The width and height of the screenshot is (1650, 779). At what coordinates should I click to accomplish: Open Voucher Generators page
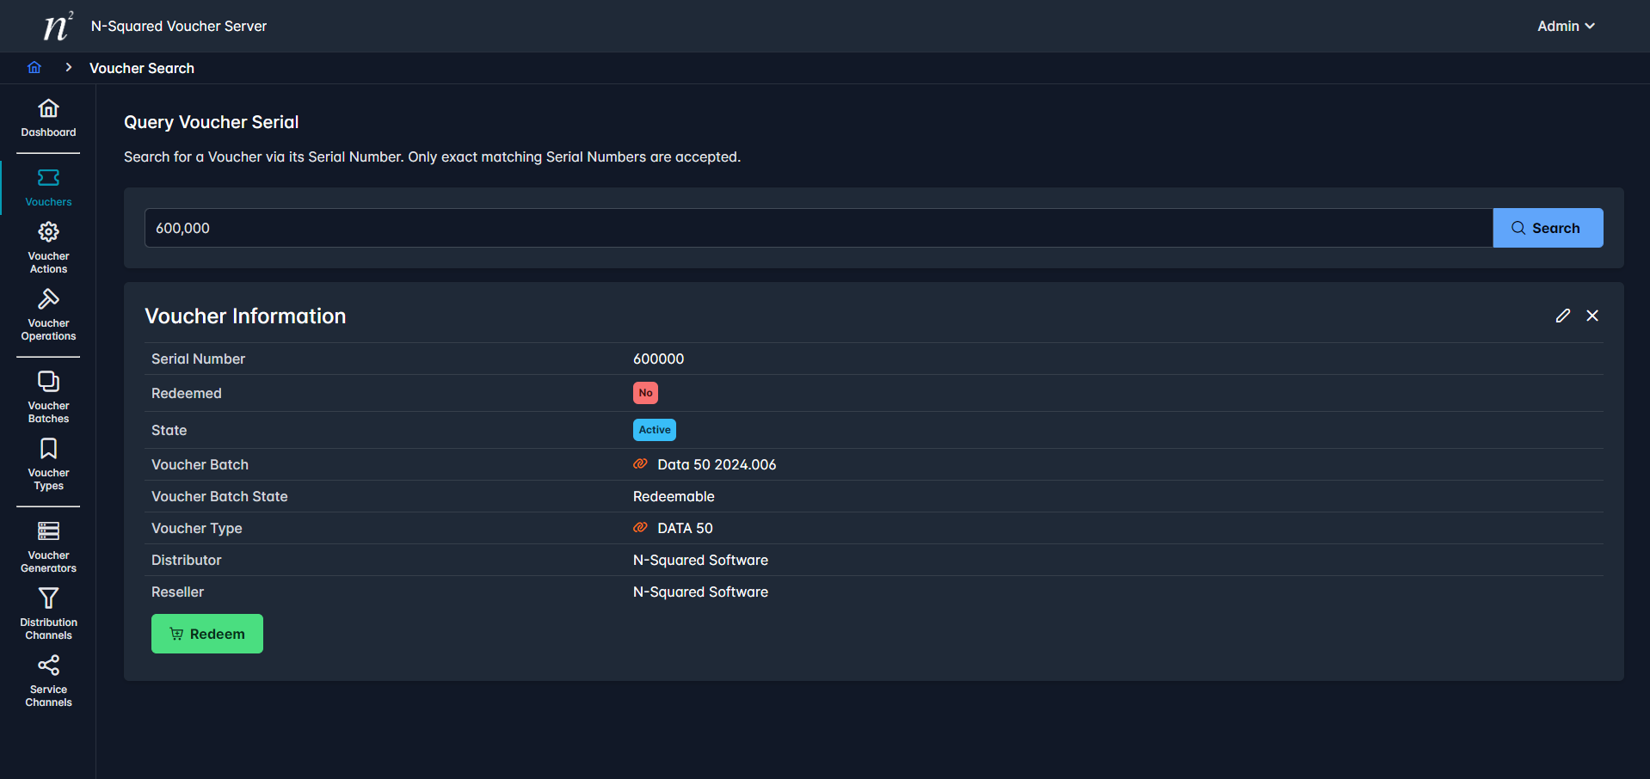tap(48, 546)
